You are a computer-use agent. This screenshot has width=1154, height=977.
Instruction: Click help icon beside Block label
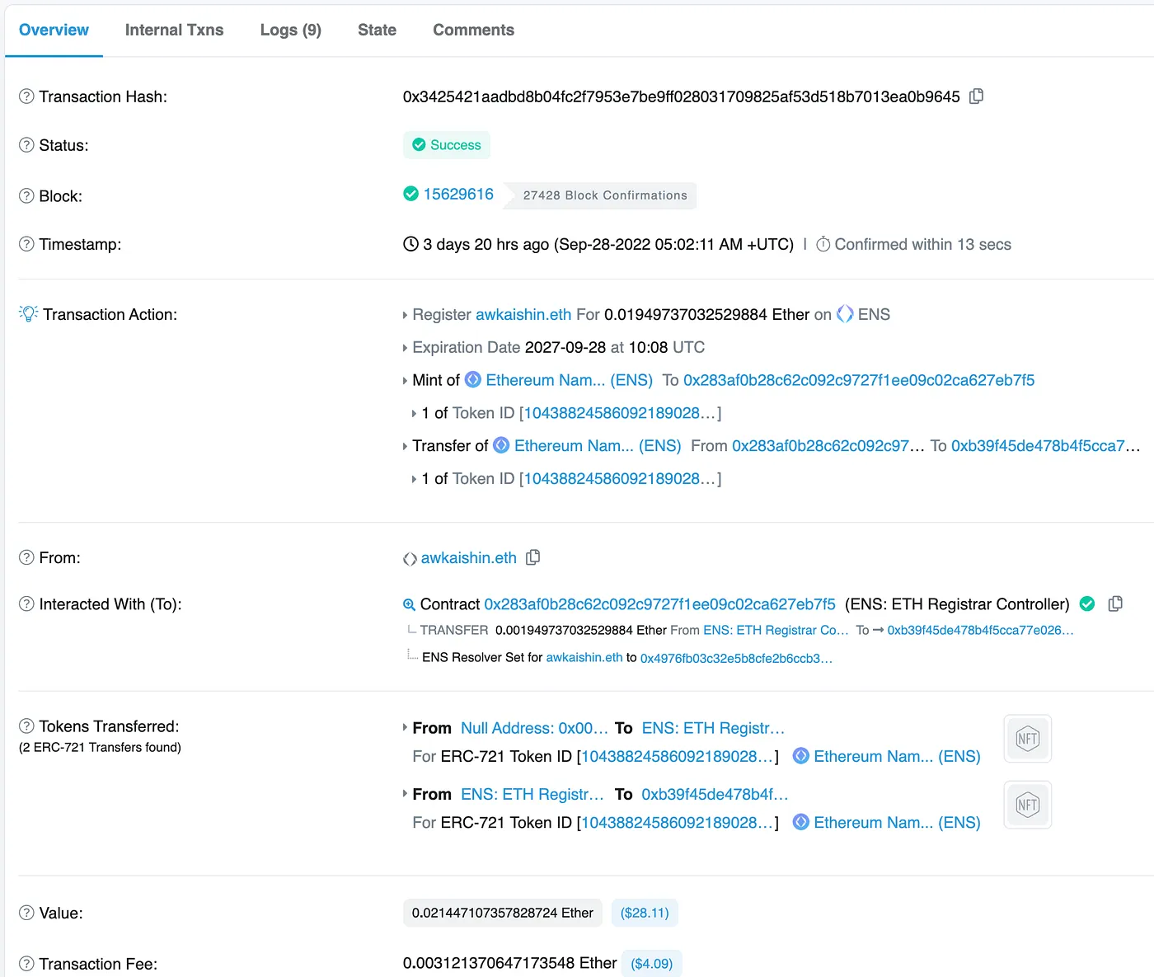pyautogui.click(x=26, y=196)
